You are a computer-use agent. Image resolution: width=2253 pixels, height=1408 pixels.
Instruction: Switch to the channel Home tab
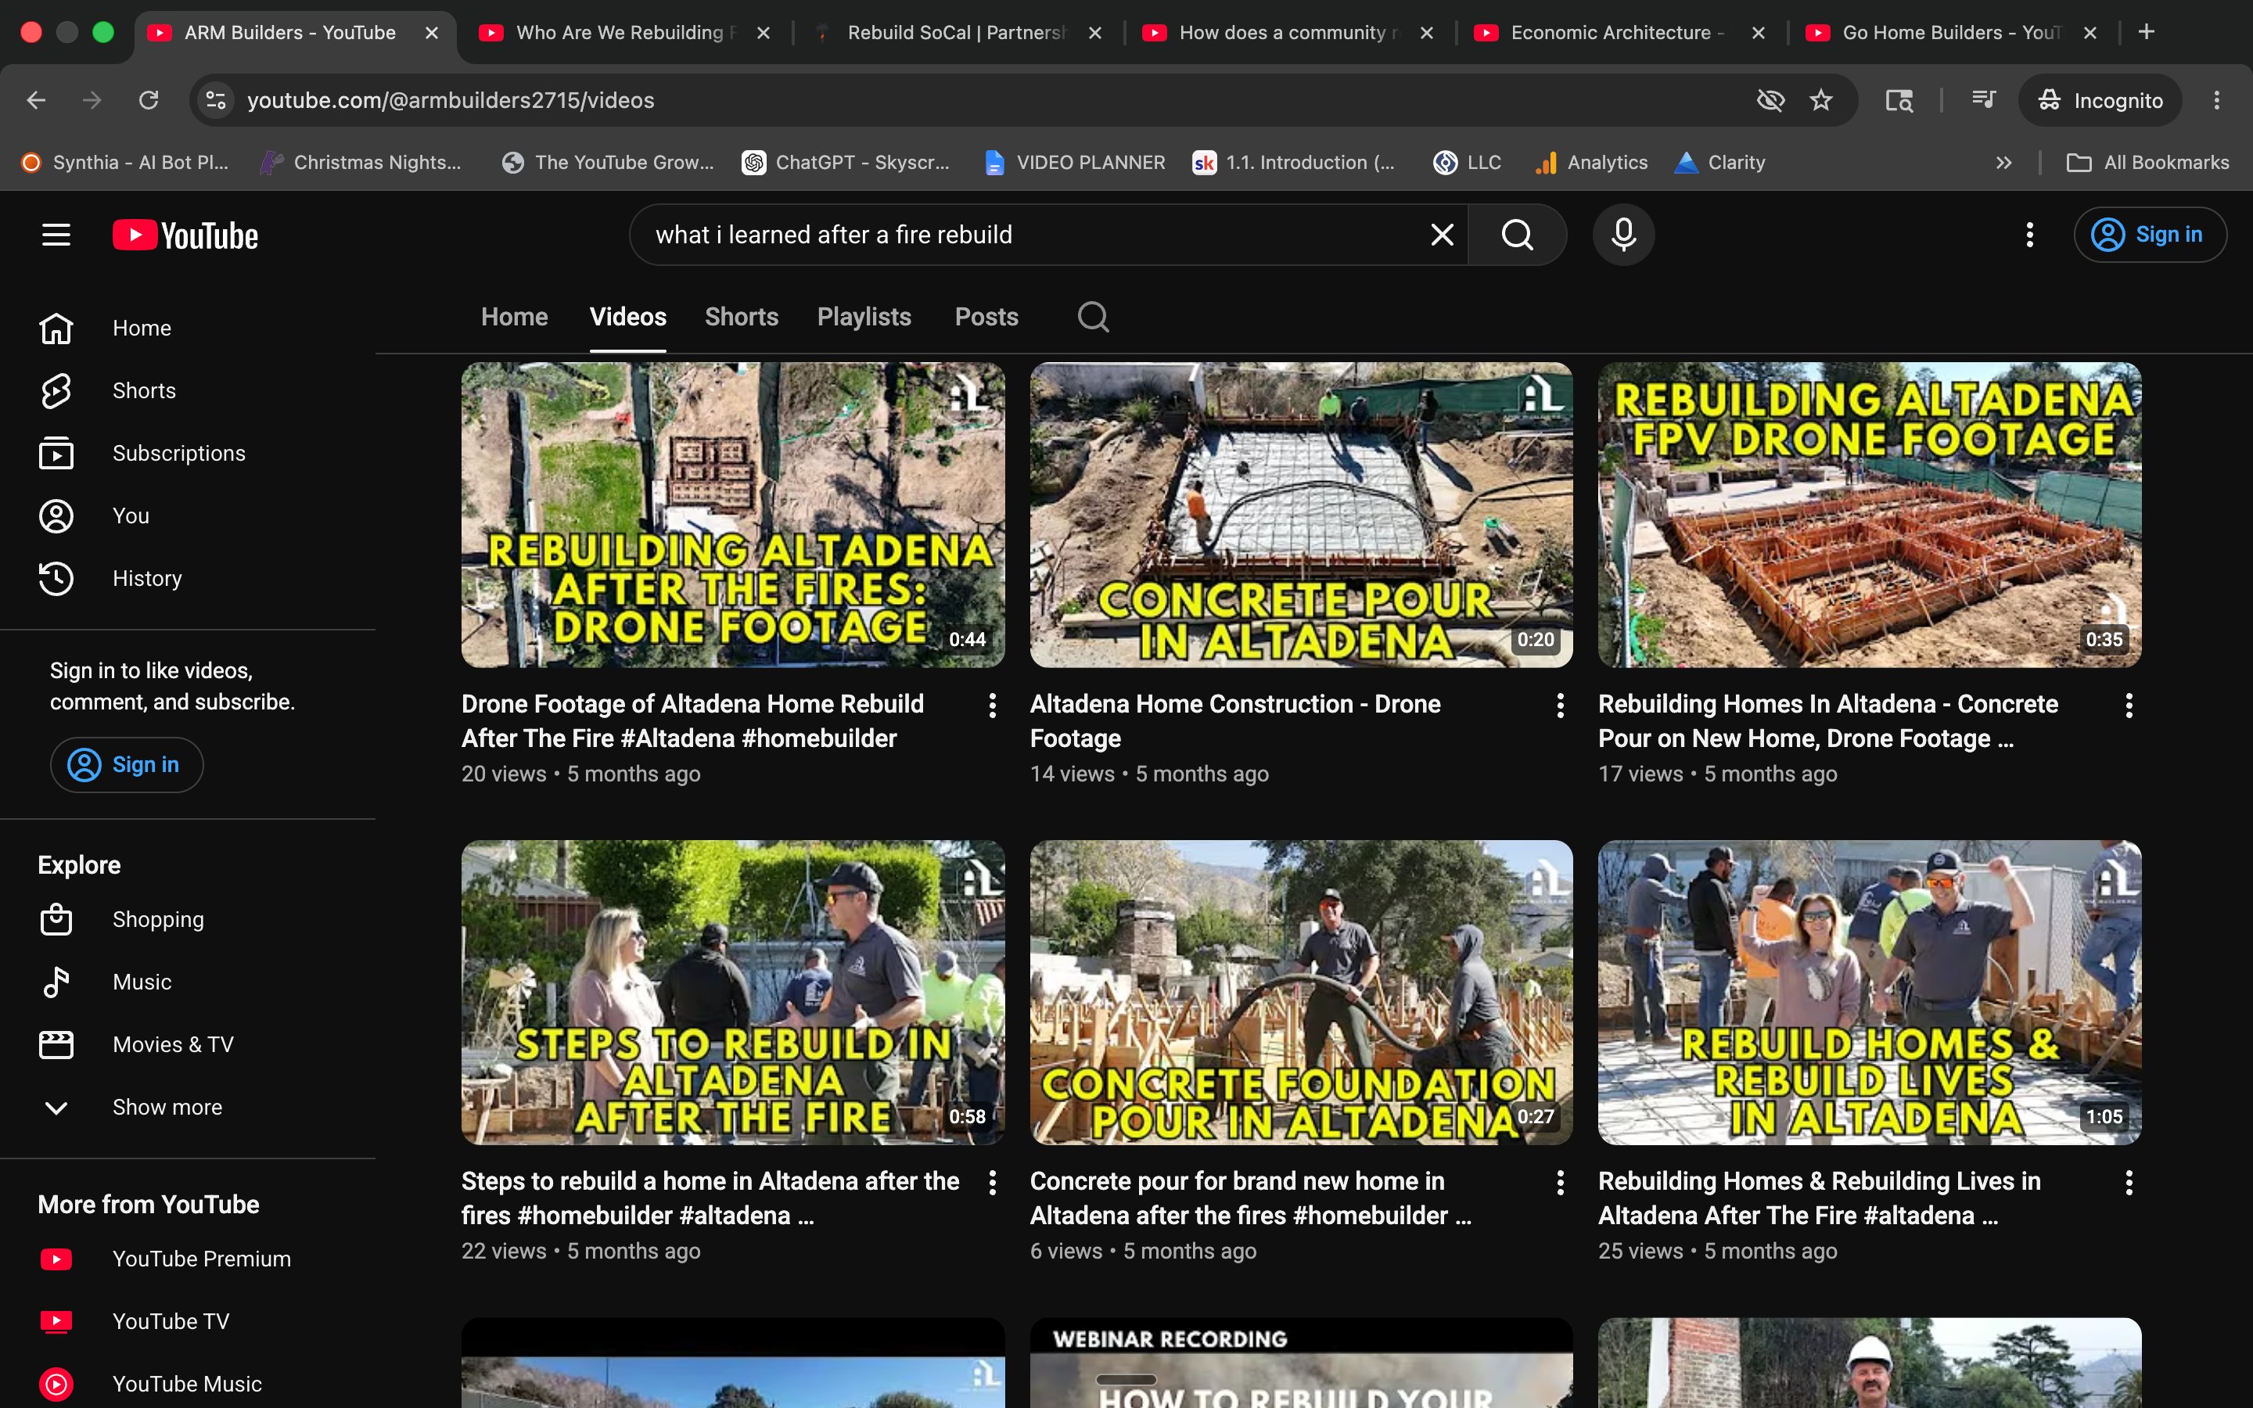point(514,317)
